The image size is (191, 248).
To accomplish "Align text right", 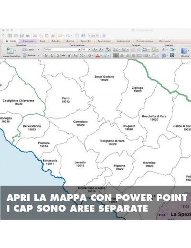I will tap(127, 55).
